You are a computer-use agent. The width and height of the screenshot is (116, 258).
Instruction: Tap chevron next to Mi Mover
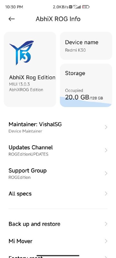click(x=106, y=241)
